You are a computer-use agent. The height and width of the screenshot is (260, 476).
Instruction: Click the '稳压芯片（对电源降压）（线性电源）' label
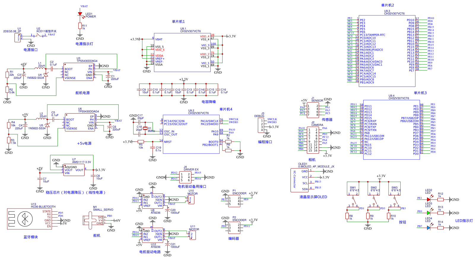(75, 192)
